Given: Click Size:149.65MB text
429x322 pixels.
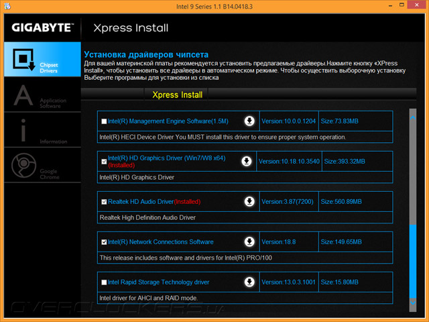Looking at the screenshot, I should [x=341, y=241].
